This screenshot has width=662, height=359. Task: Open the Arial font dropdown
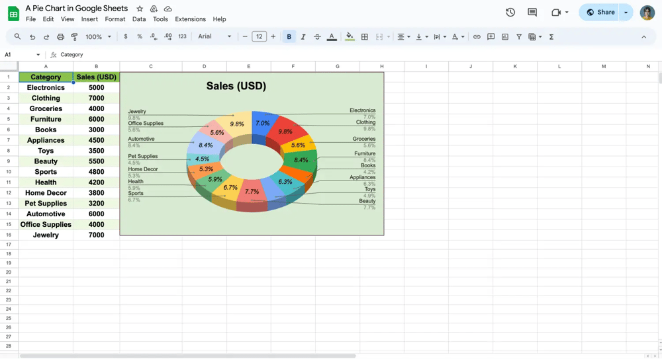[x=214, y=37]
